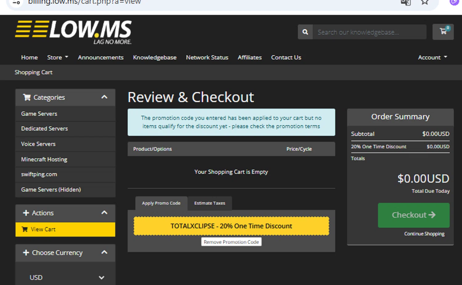Click the bookmark star icon in address bar

pos(425,2)
